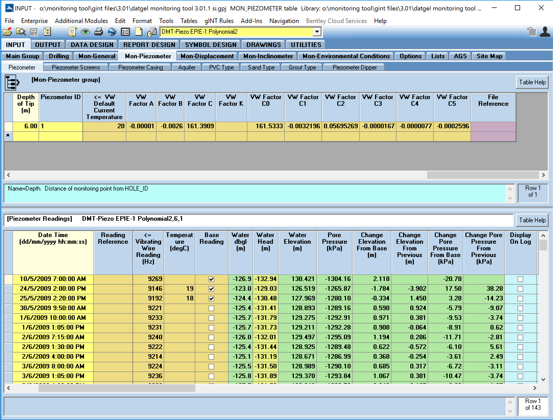The height and width of the screenshot is (420, 553).
Task: Click the blue globe icon in toolbar
Action: pos(112,32)
